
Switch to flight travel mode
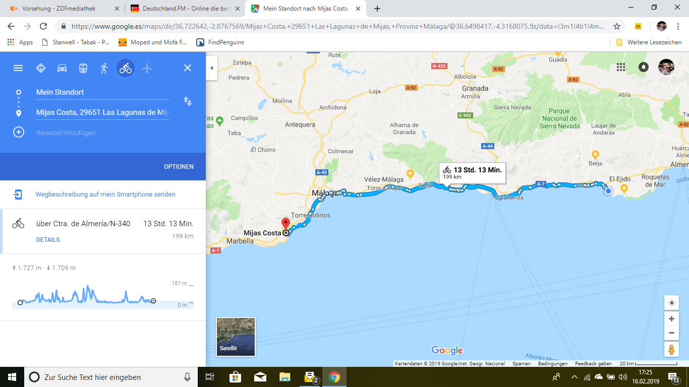(x=147, y=68)
